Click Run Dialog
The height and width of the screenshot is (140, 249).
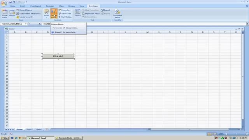65,17
